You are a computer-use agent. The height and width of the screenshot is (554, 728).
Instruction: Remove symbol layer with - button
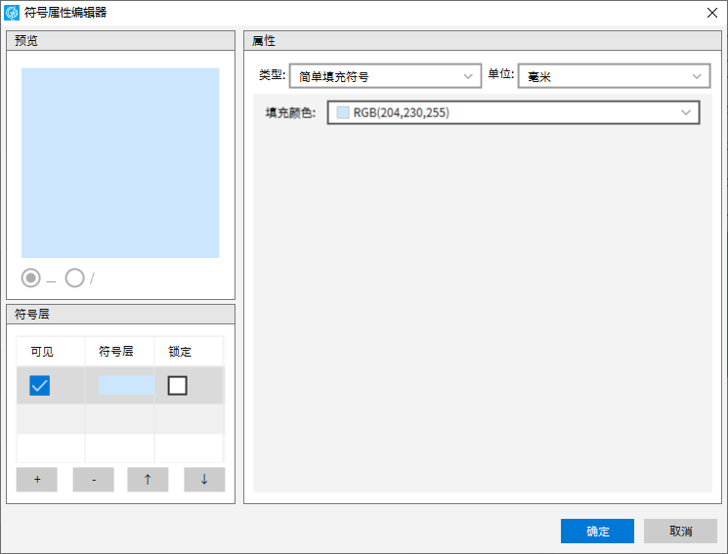(x=94, y=479)
